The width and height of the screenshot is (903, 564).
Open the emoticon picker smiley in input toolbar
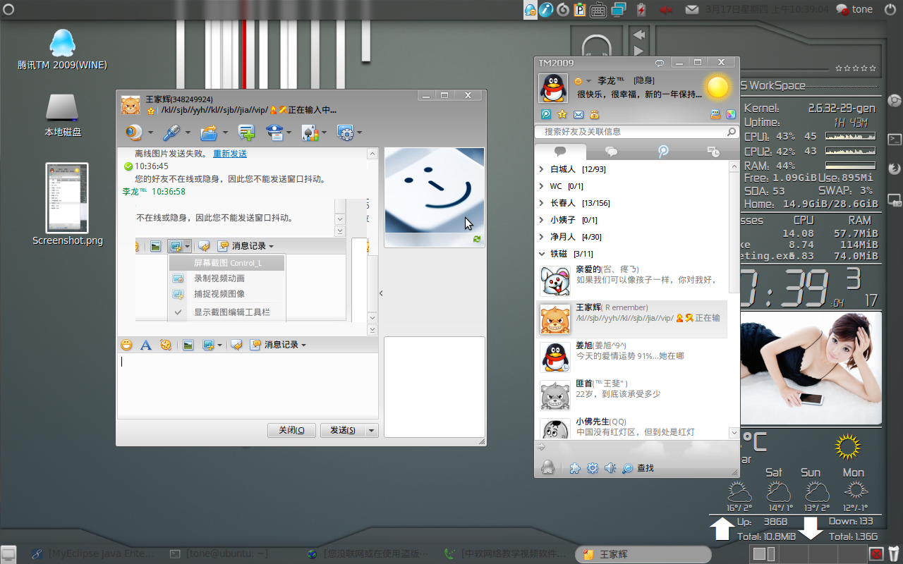(x=126, y=345)
